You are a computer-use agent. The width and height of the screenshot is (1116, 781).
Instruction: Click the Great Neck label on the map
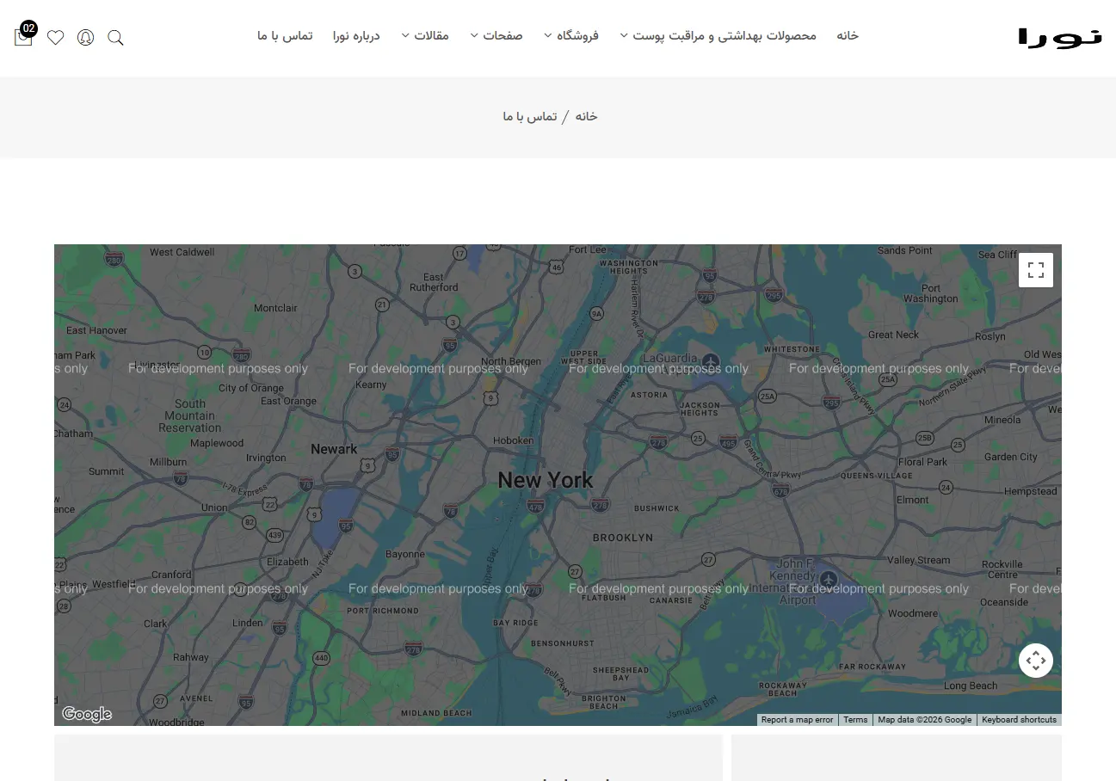click(893, 335)
